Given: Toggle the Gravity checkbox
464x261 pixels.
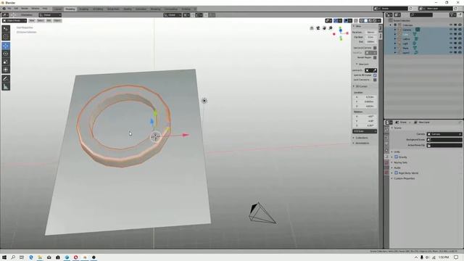Looking at the screenshot, I should [397, 157].
